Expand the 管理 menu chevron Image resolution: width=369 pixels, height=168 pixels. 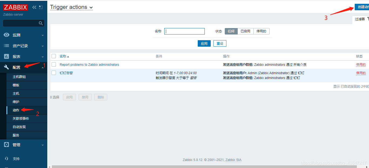[43, 145]
